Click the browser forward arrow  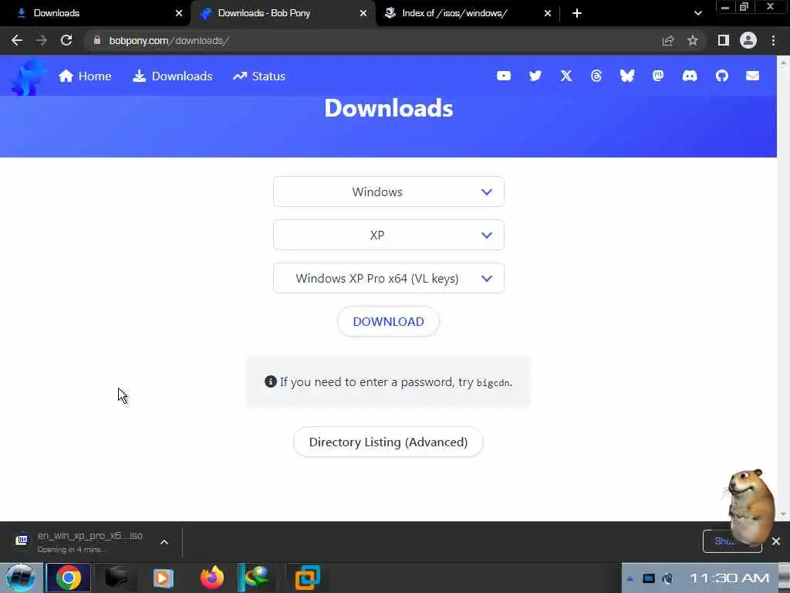click(x=42, y=40)
